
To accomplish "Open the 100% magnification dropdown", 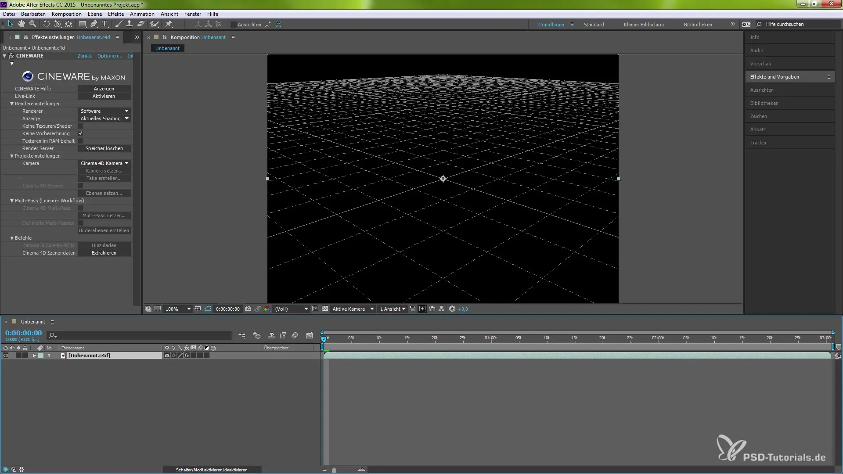I will click(x=178, y=309).
